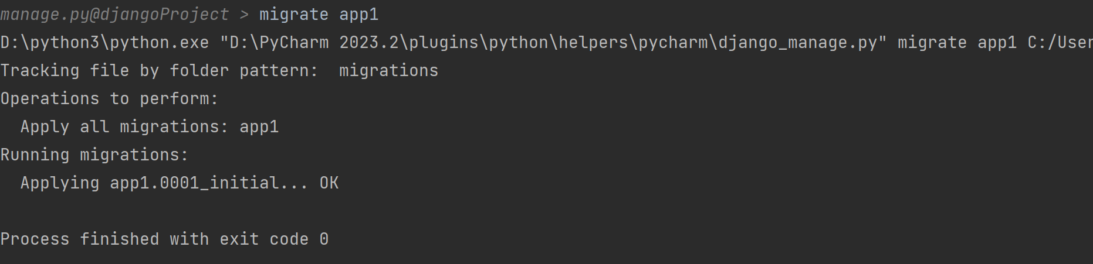The image size is (1093, 264).
Task: Click the D:\python3\python.exe path
Action: (x=104, y=43)
